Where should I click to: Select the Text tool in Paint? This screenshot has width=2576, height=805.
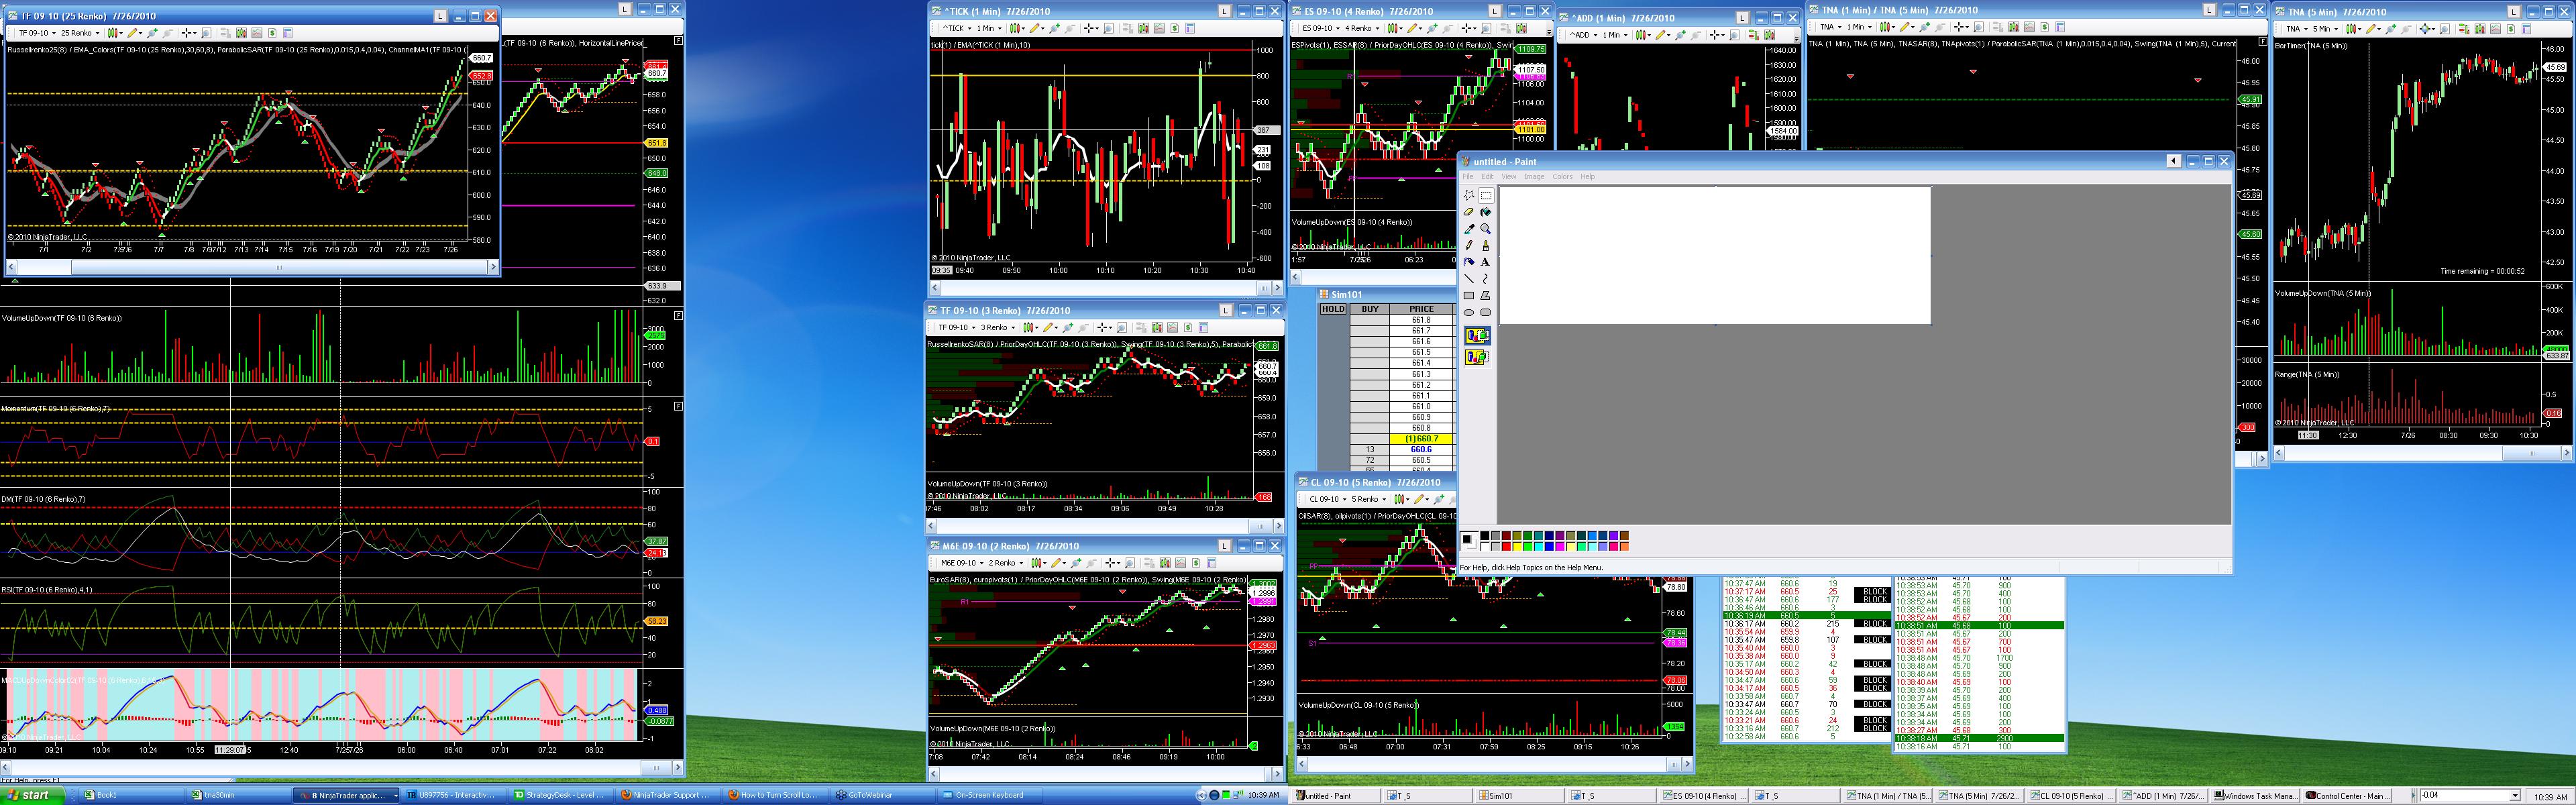click(1486, 262)
